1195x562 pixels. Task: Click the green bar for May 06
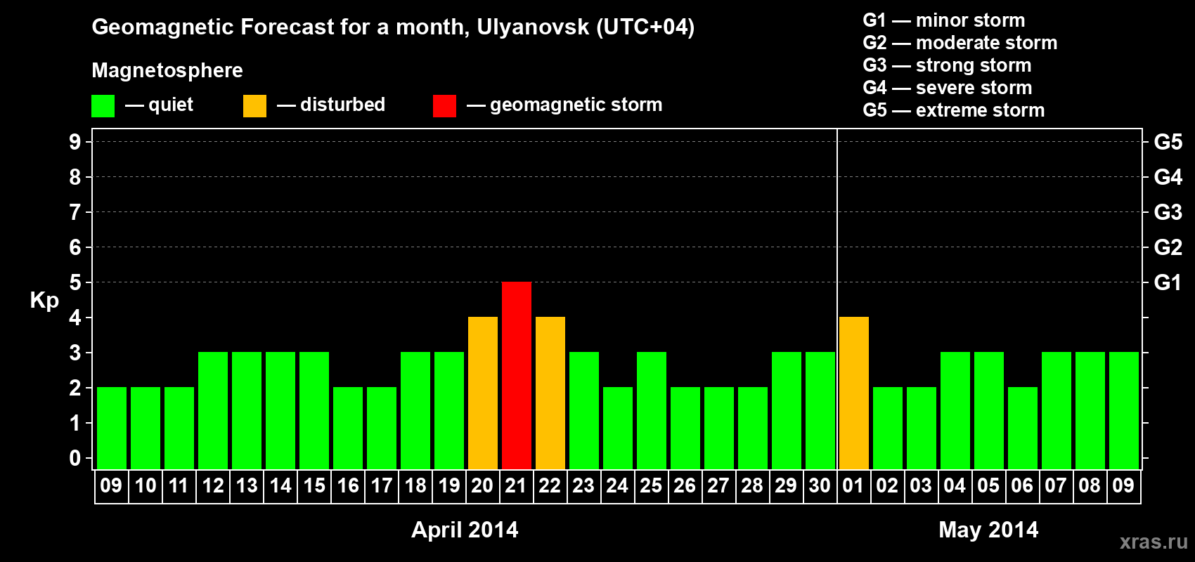(1023, 429)
